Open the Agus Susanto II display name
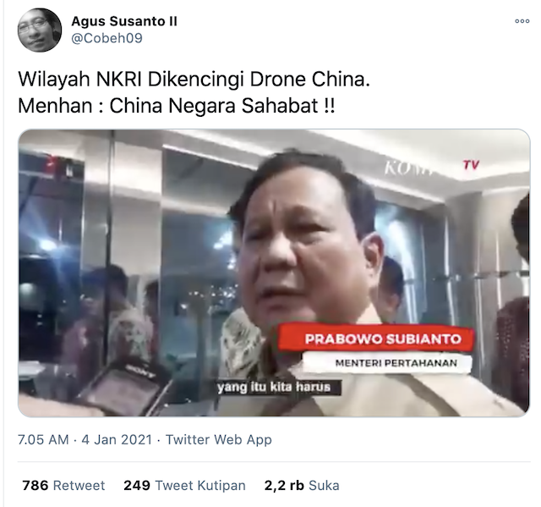Image resolution: width=541 pixels, height=507 pixels. (x=124, y=21)
